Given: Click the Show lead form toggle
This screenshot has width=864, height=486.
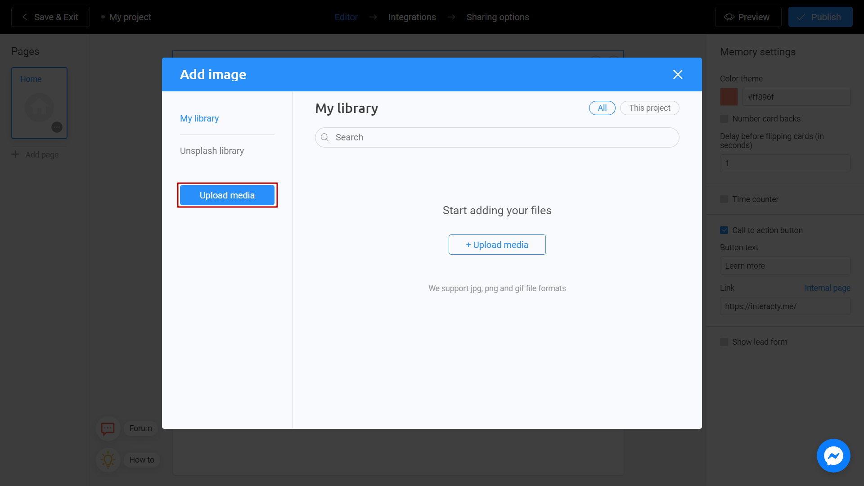Looking at the screenshot, I should pos(724,342).
